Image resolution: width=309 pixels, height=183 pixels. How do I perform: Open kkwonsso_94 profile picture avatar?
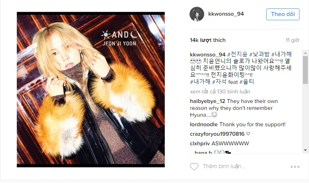pyautogui.click(x=197, y=14)
